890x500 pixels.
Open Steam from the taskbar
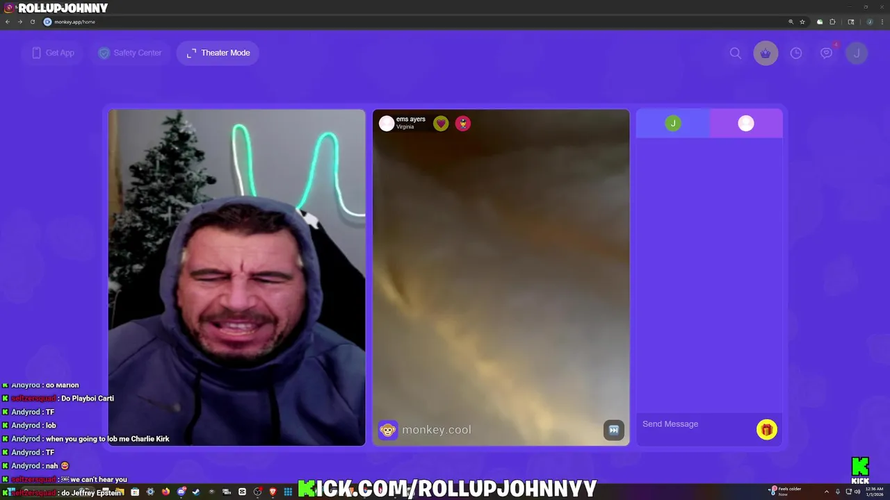coord(196,492)
